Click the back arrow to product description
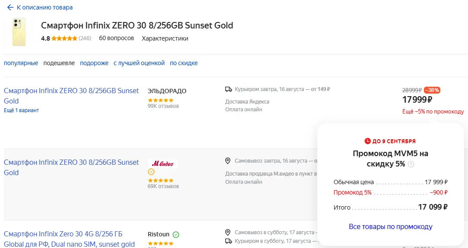Viewport: 468px width, 248px height. [x=10, y=7]
